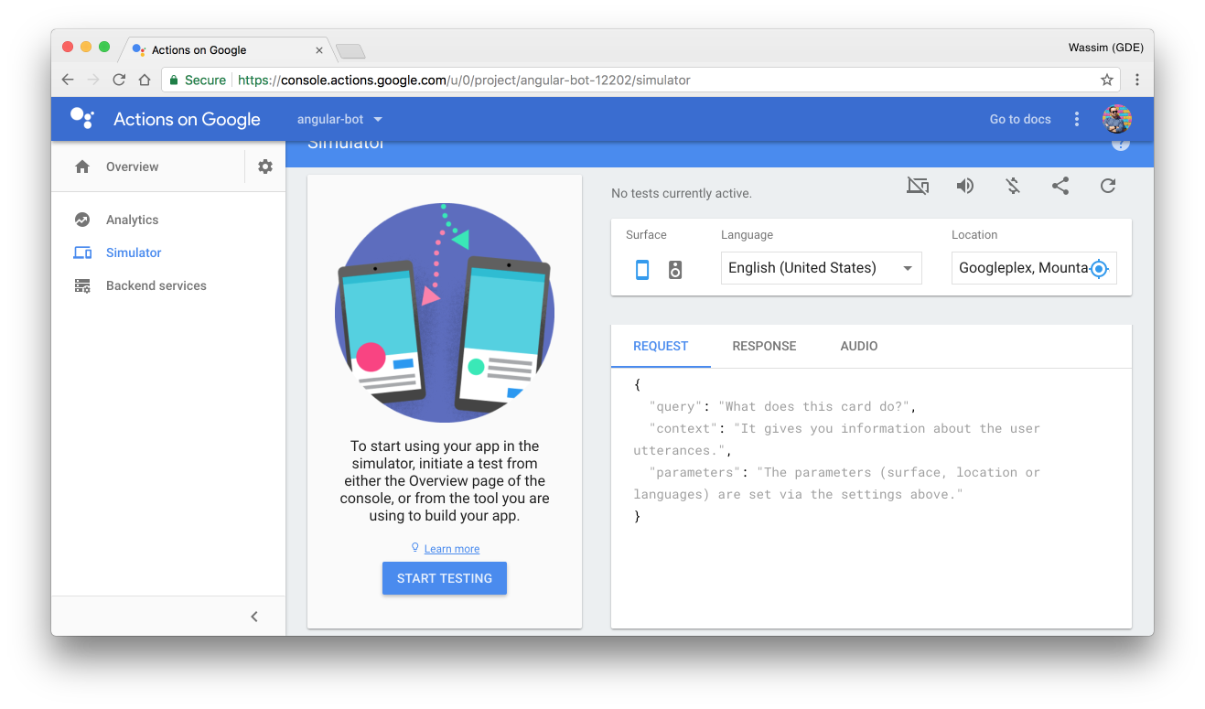
Task: Switch to the REQUEST tab
Action: pyautogui.click(x=661, y=346)
